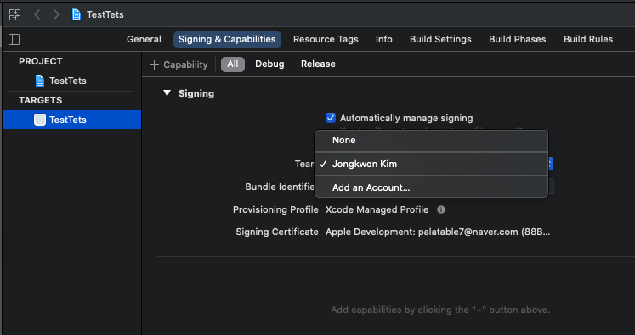Image resolution: width=635 pixels, height=335 pixels.
Task: Open the related items grid icon
Action: pyautogui.click(x=15, y=15)
